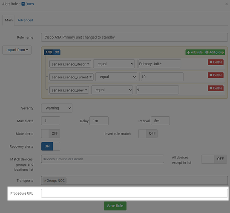Toggle All devices except in list
The width and height of the screenshot is (230, 213).
coord(214,159)
